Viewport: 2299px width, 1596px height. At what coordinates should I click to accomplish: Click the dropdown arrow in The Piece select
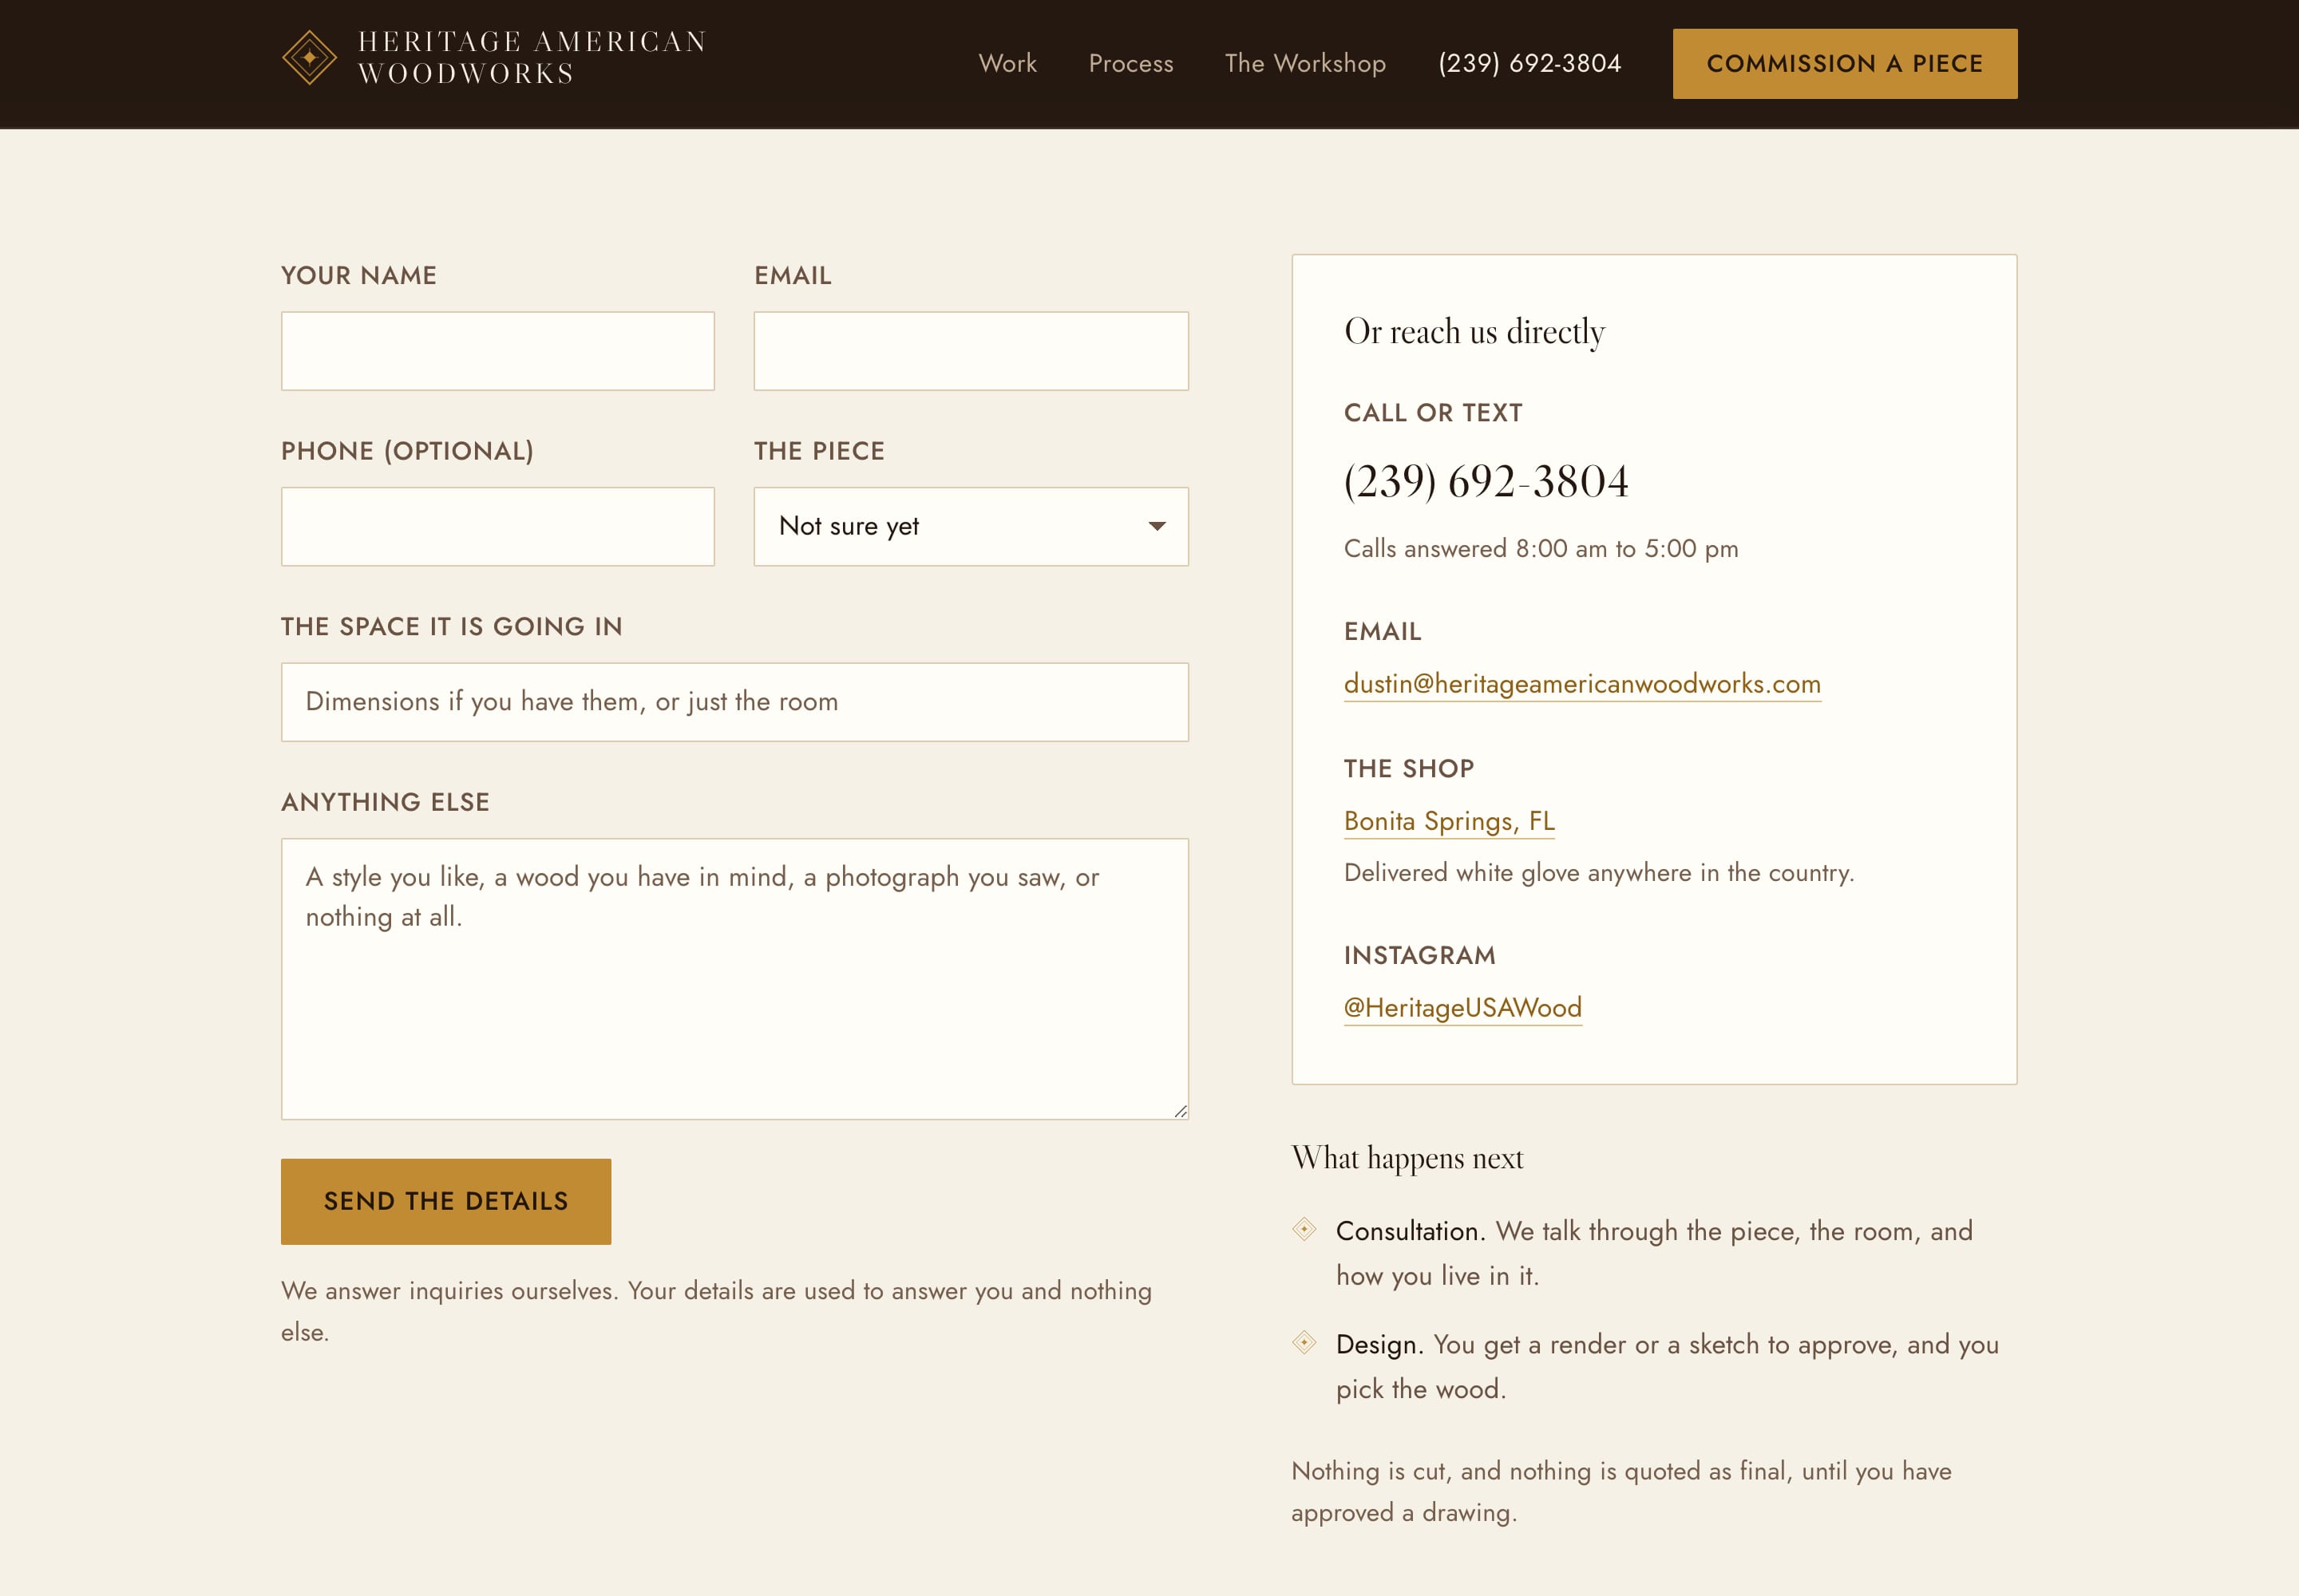pyautogui.click(x=1157, y=527)
